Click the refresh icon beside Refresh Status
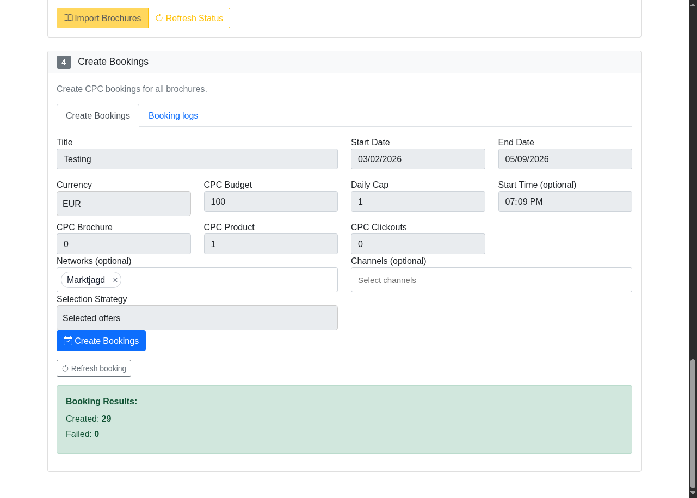 [159, 18]
